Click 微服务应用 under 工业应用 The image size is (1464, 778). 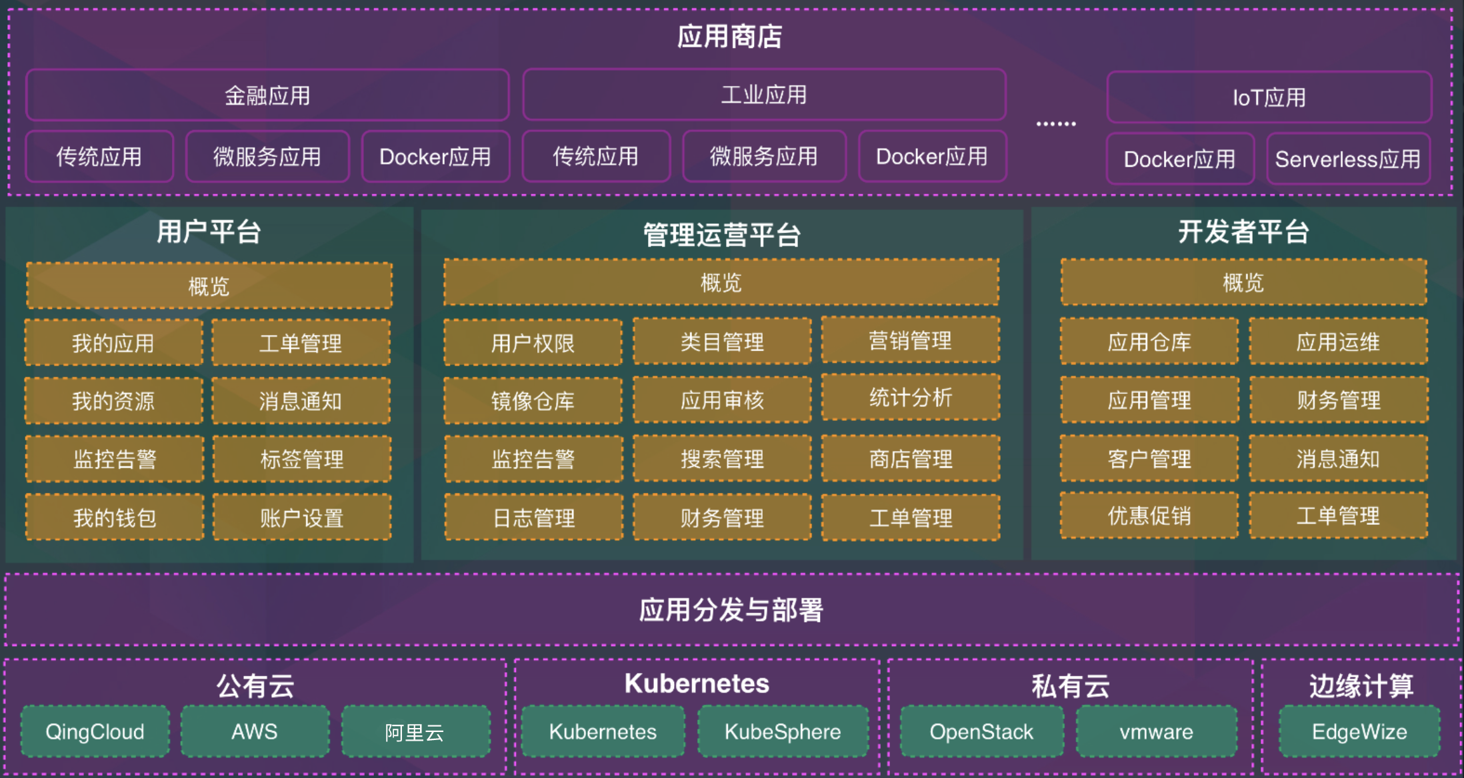tap(764, 157)
